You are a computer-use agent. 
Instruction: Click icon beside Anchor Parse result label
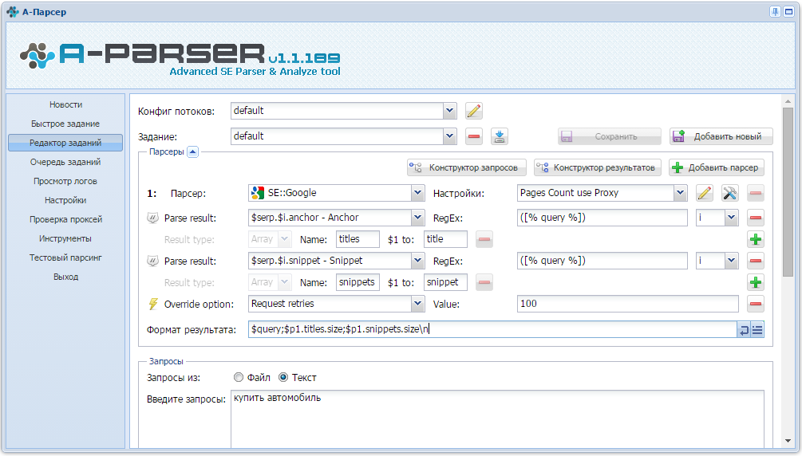(x=152, y=218)
